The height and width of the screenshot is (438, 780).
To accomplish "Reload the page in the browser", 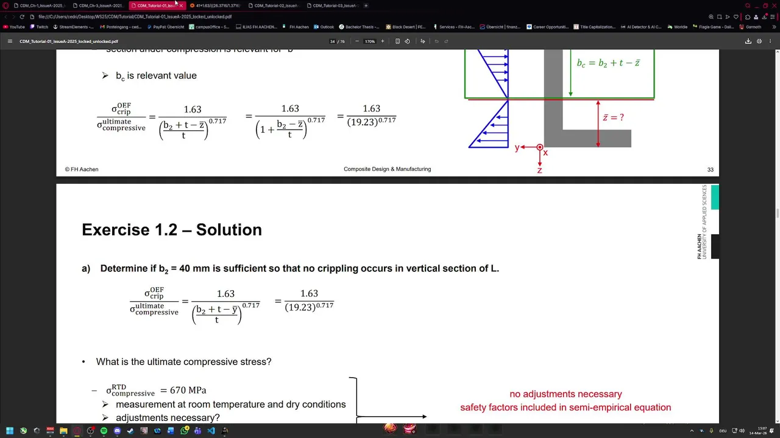I will (22, 17).
